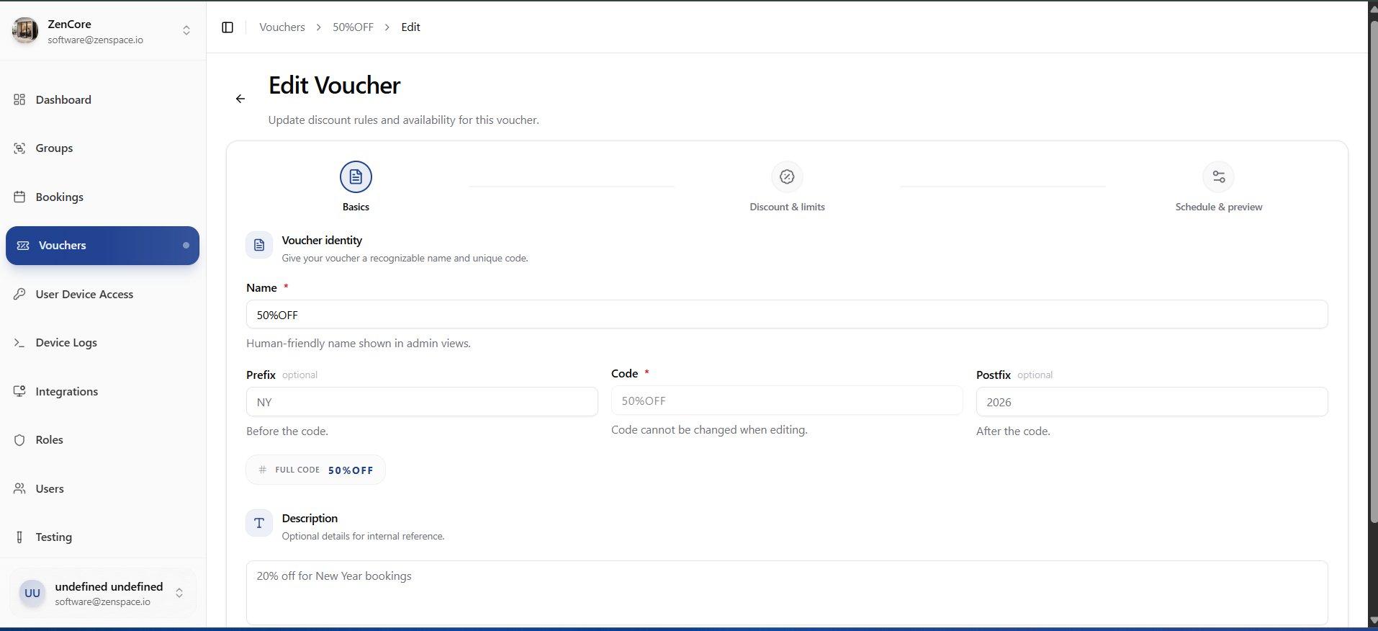Click the Prefix input field

pyautogui.click(x=422, y=402)
